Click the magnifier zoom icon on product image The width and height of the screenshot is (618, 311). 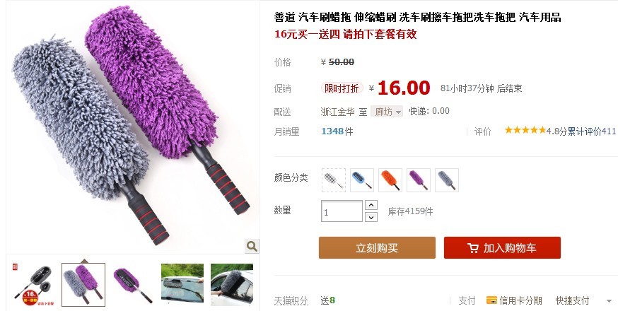[x=252, y=247]
